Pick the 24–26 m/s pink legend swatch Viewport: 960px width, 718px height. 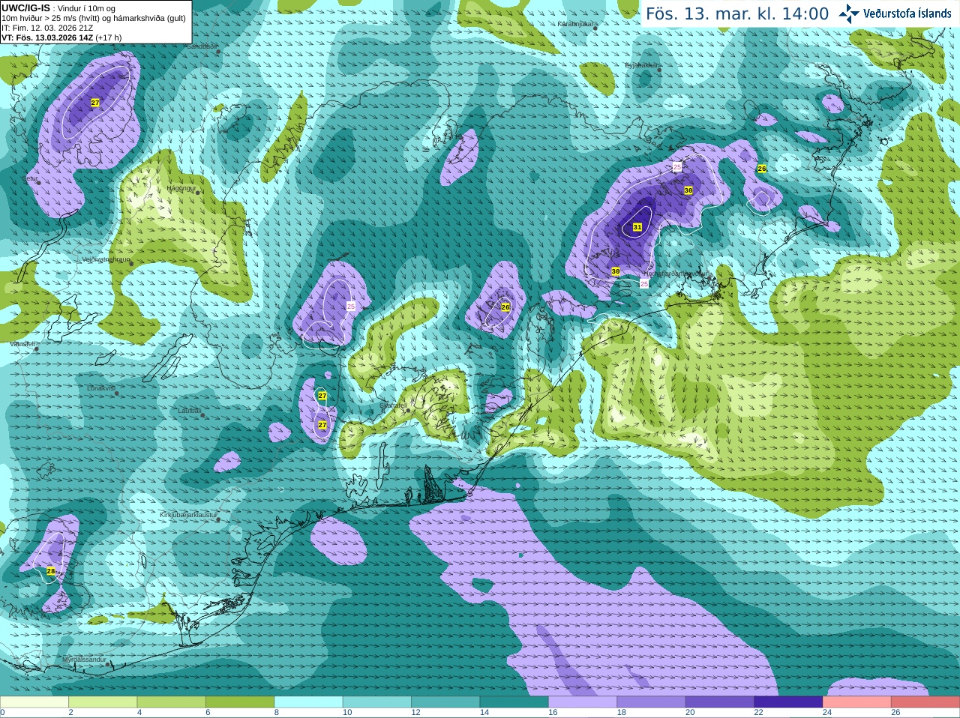(x=857, y=702)
